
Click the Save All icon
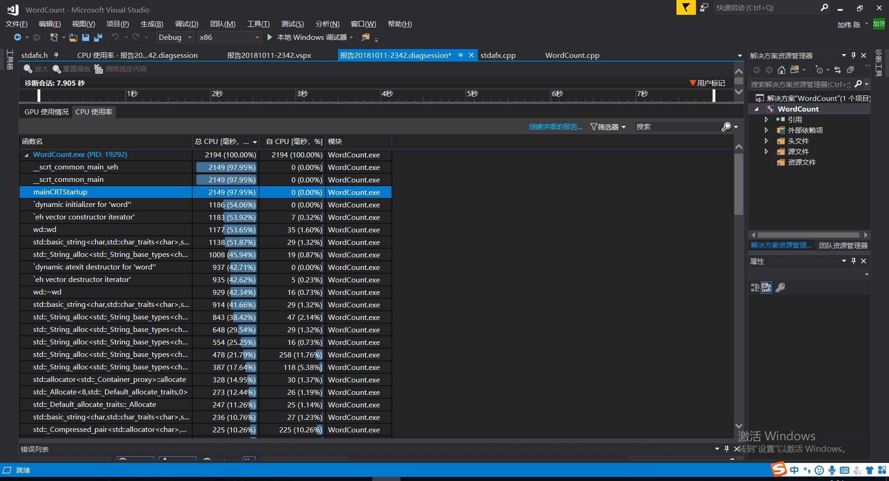tap(98, 37)
